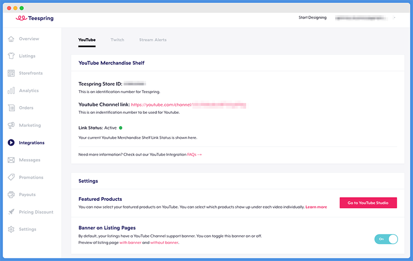Click the Pricing Discount rocket icon
Viewport: 413px width, 261px height.
[11, 212]
